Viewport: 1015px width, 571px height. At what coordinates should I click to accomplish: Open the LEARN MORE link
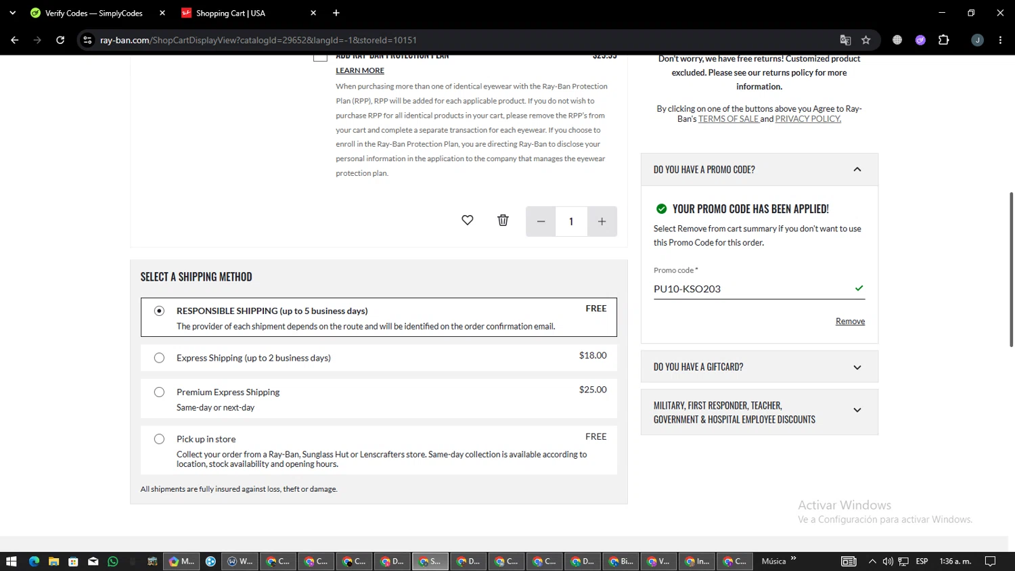(x=360, y=70)
